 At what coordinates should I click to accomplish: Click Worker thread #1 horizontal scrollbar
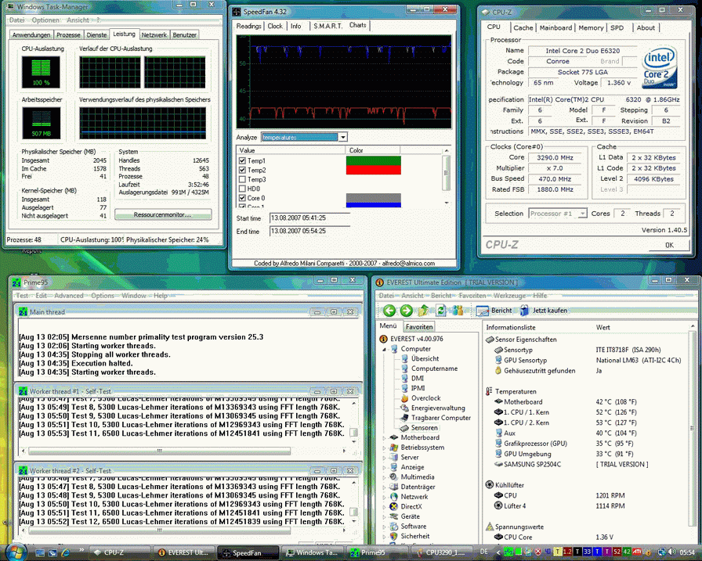click(184, 451)
